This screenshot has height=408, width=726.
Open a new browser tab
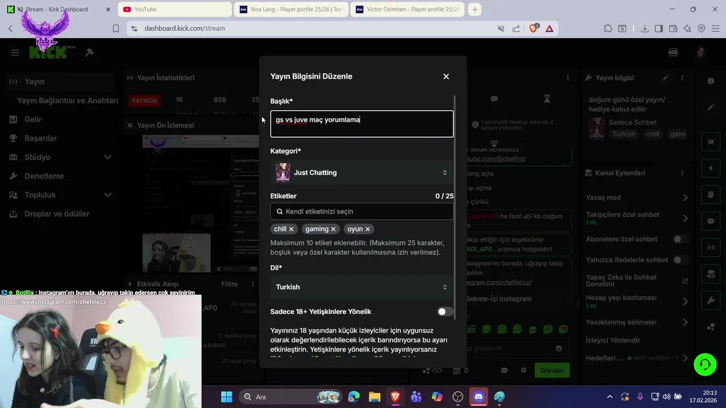click(475, 9)
